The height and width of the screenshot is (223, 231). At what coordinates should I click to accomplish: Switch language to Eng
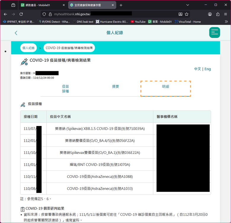point(208,69)
